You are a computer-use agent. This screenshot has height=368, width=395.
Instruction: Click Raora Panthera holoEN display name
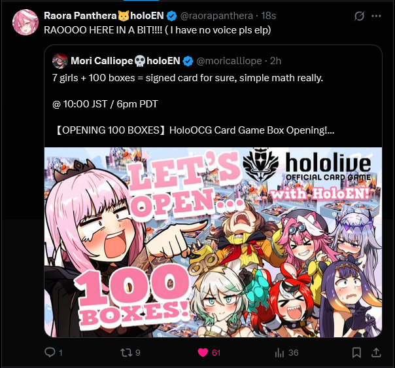[x=104, y=16]
